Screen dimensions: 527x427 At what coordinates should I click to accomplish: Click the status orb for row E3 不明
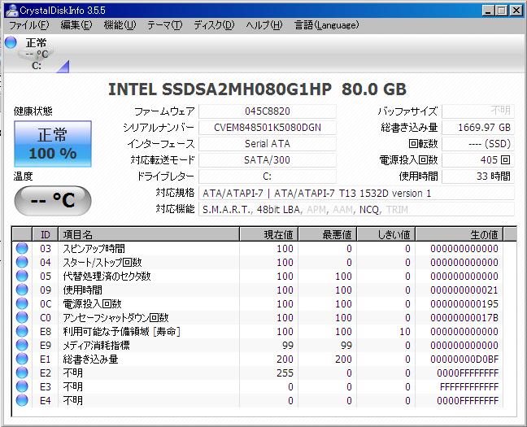click(22, 386)
